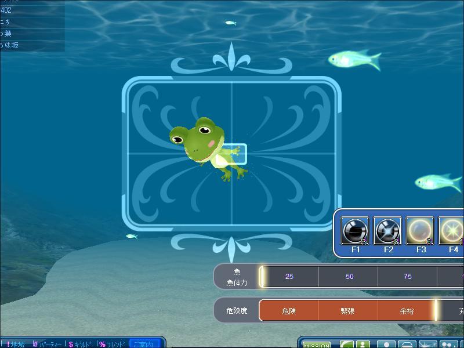This screenshot has height=348, width=464.
Task: Use the F3 golden ring orb skill
Action: pos(420,231)
